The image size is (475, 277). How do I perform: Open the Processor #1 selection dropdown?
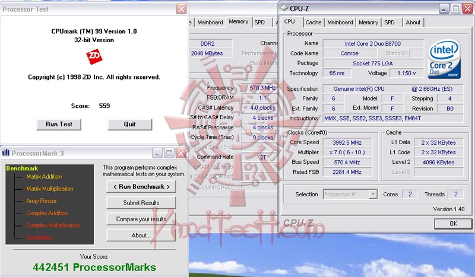(x=373, y=195)
